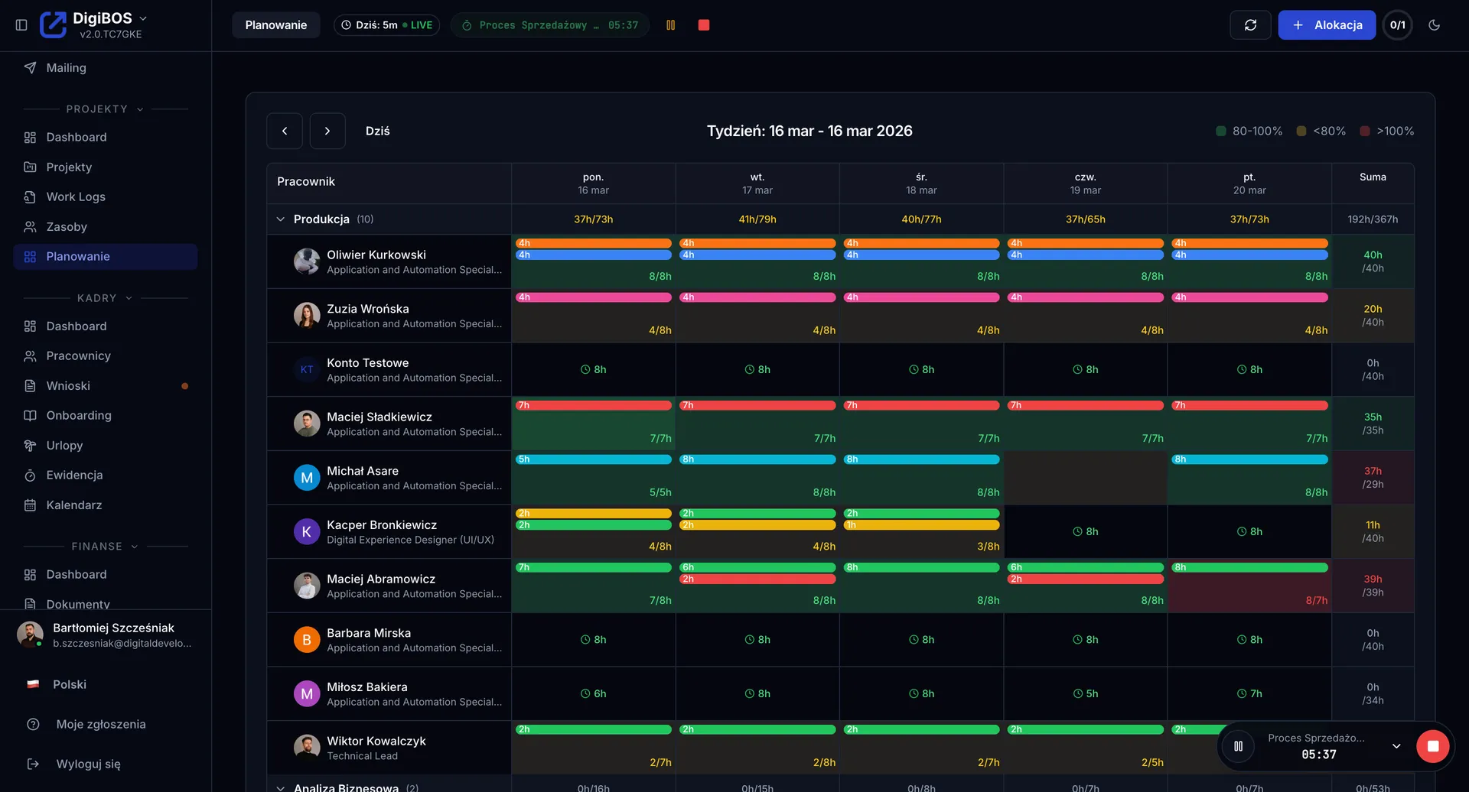
Task: Click the Dziś button
Action: pos(378,131)
